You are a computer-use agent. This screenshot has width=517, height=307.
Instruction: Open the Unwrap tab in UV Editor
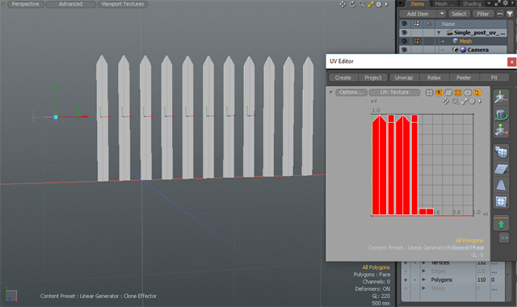404,78
